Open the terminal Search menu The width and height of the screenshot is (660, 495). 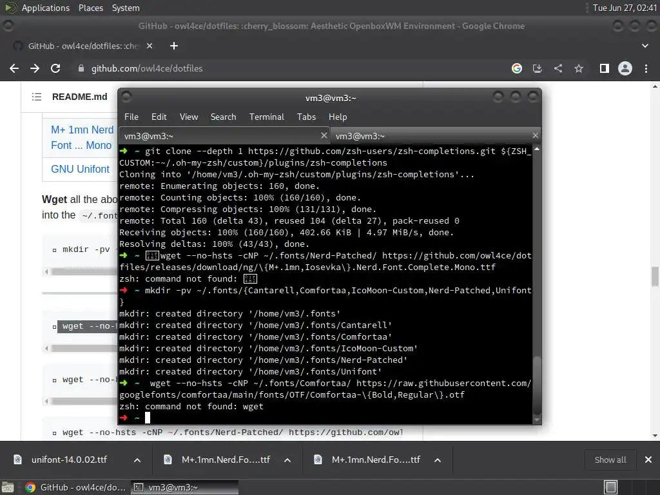coord(223,117)
